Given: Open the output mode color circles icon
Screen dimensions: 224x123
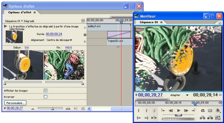Looking at the screenshot, I should coord(218,110).
